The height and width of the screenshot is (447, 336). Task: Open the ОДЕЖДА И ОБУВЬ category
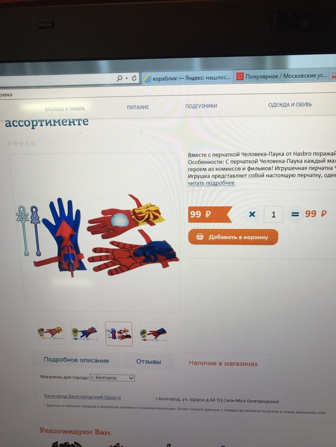coord(289,104)
